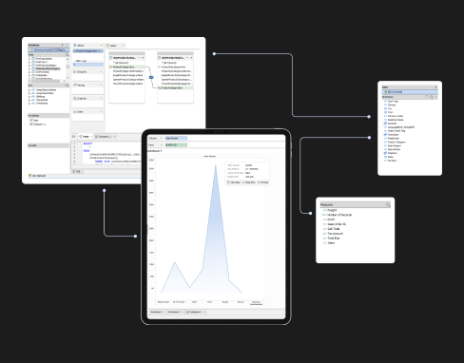Viewport: 464px width, 363px height.
Task: Click Exclude in the chart tooltip
Action: pos(263,182)
